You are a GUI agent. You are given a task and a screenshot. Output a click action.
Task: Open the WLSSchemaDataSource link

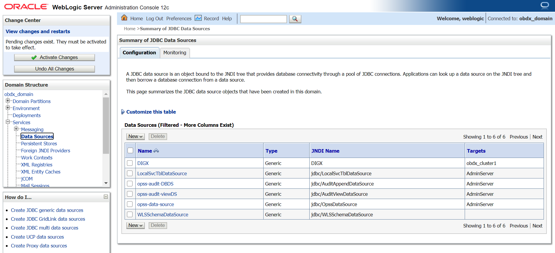163,215
